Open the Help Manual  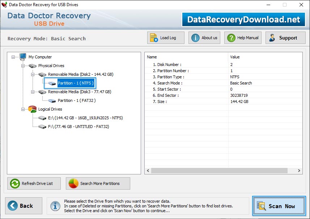tap(243, 38)
